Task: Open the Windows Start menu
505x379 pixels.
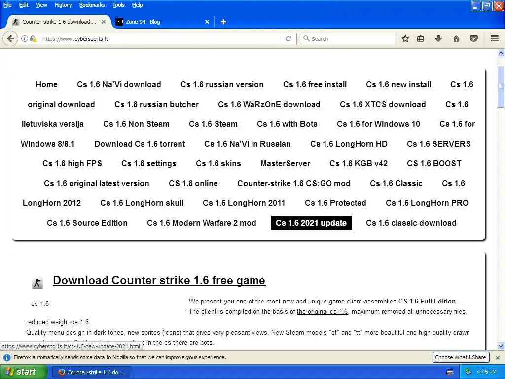Action: tap(24, 372)
